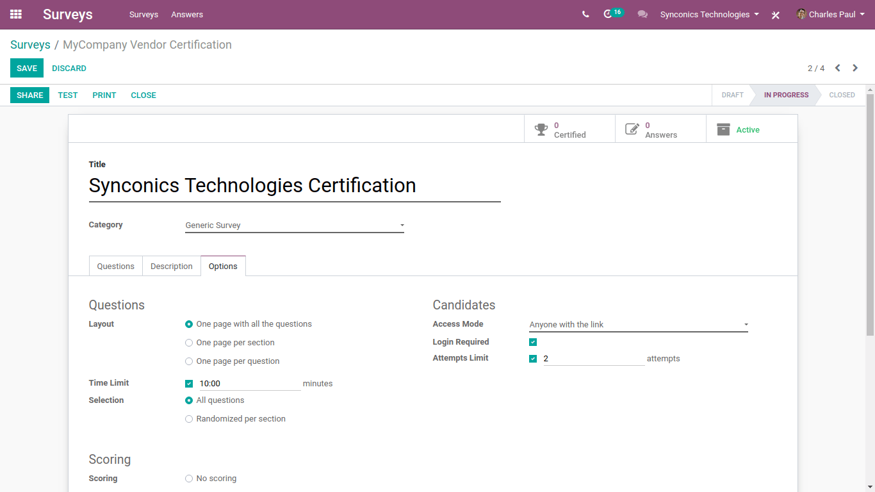
Task: Toggle the Time Limit checkbox
Action: [189, 384]
